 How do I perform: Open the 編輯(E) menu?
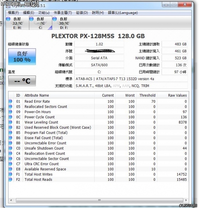[29, 13]
